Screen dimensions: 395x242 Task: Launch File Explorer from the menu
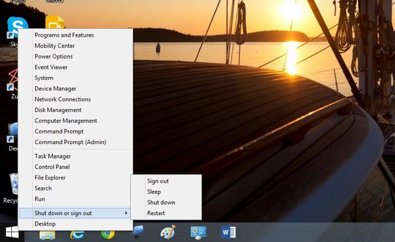[76, 178]
